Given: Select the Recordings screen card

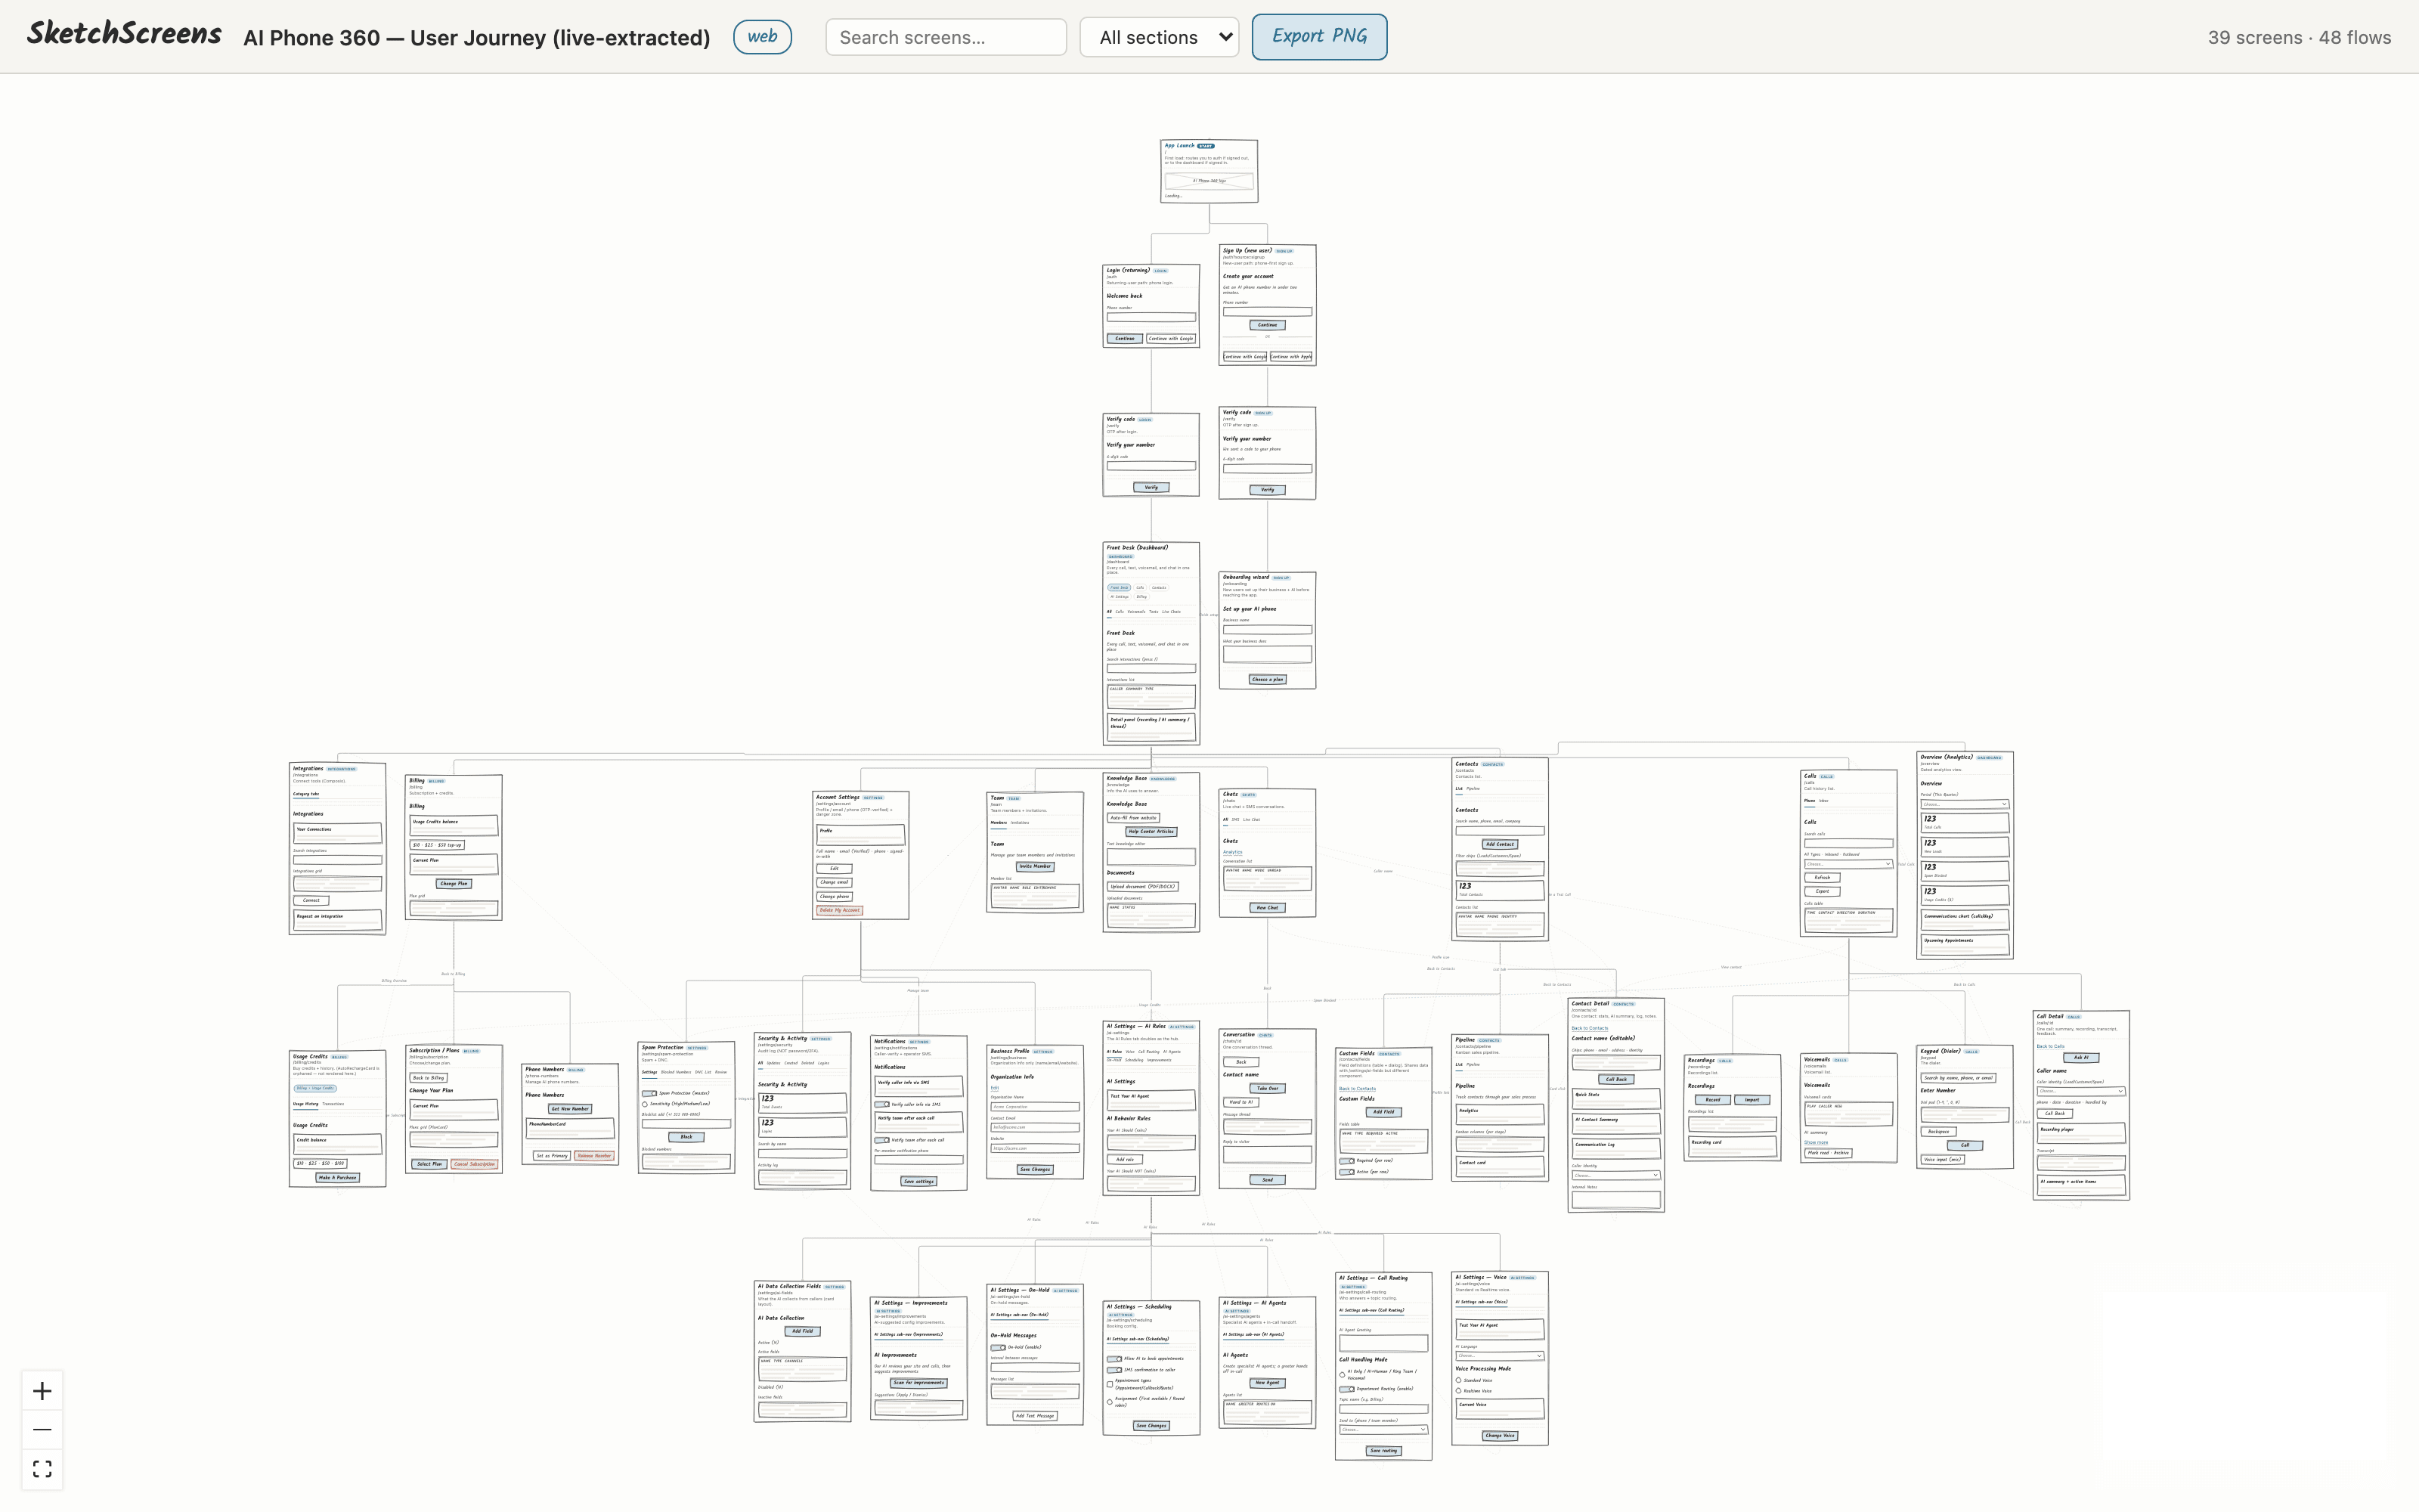Looking at the screenshot, I should point(1733,1108).
